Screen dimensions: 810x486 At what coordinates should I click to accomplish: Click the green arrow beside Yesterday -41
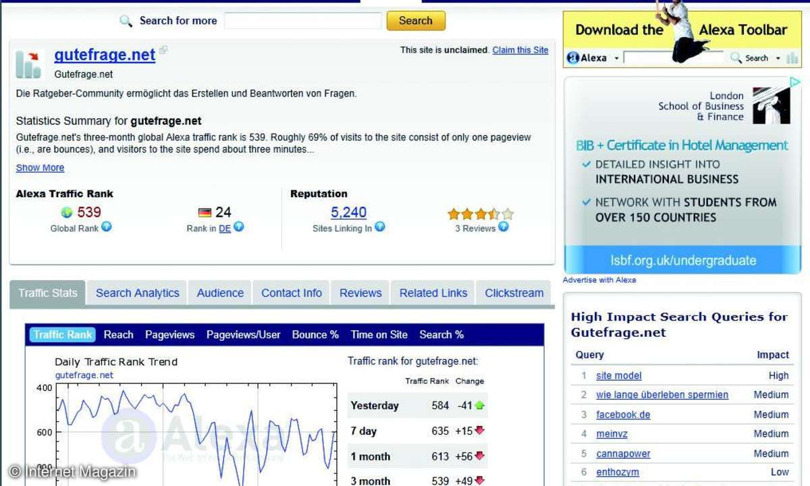(480, 406)
